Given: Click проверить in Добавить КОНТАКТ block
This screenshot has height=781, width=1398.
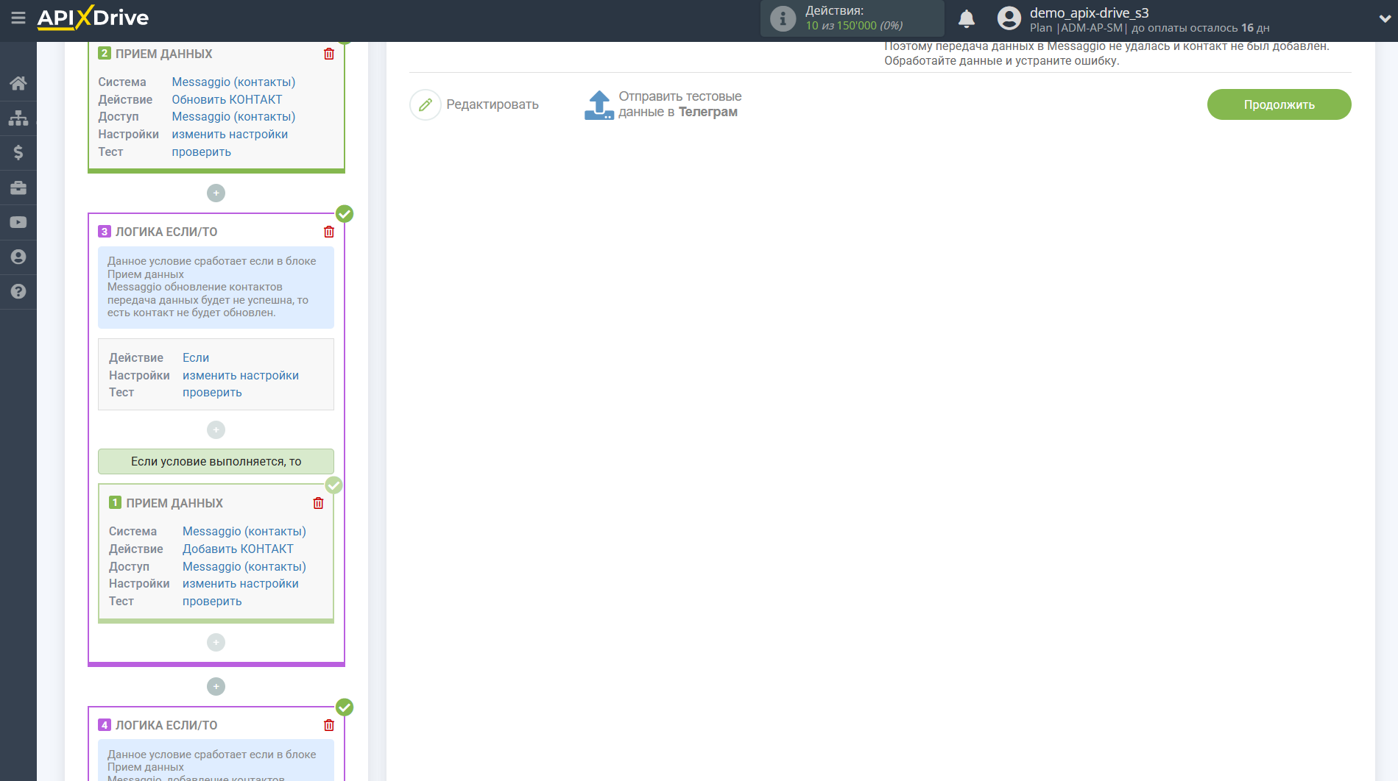Looking at the screenshot, I should [212, 601].
